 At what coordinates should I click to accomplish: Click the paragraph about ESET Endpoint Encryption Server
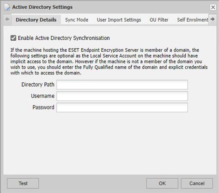point(109,62)
